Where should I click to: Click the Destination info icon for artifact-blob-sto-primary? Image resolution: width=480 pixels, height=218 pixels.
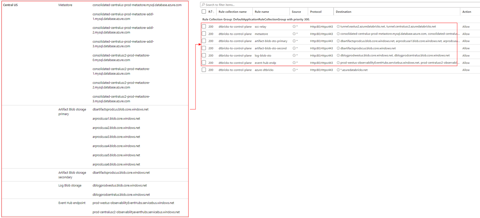pyautogui.click(x=338, y=41)
